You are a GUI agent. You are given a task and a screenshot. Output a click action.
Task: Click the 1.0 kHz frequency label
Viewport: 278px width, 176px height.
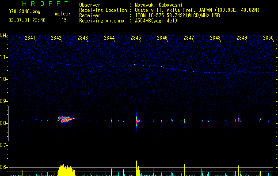4,79
